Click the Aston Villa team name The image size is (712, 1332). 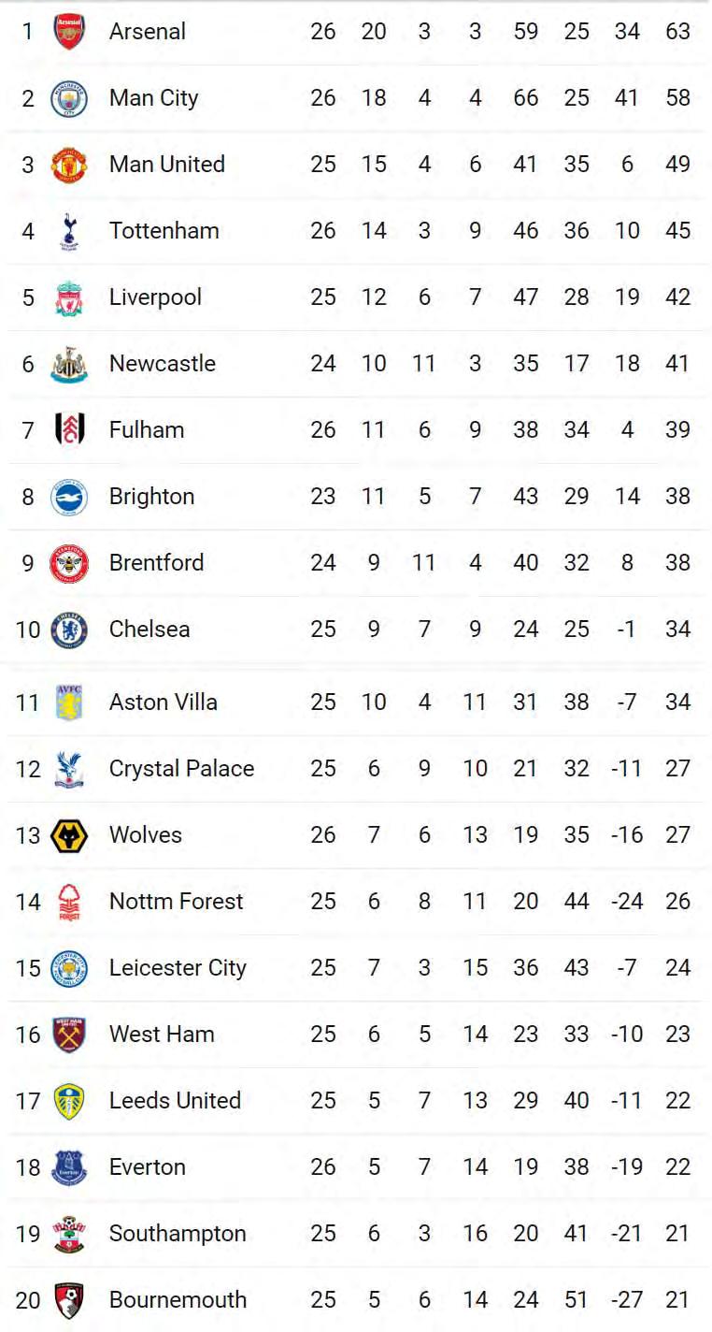[164, 702]
